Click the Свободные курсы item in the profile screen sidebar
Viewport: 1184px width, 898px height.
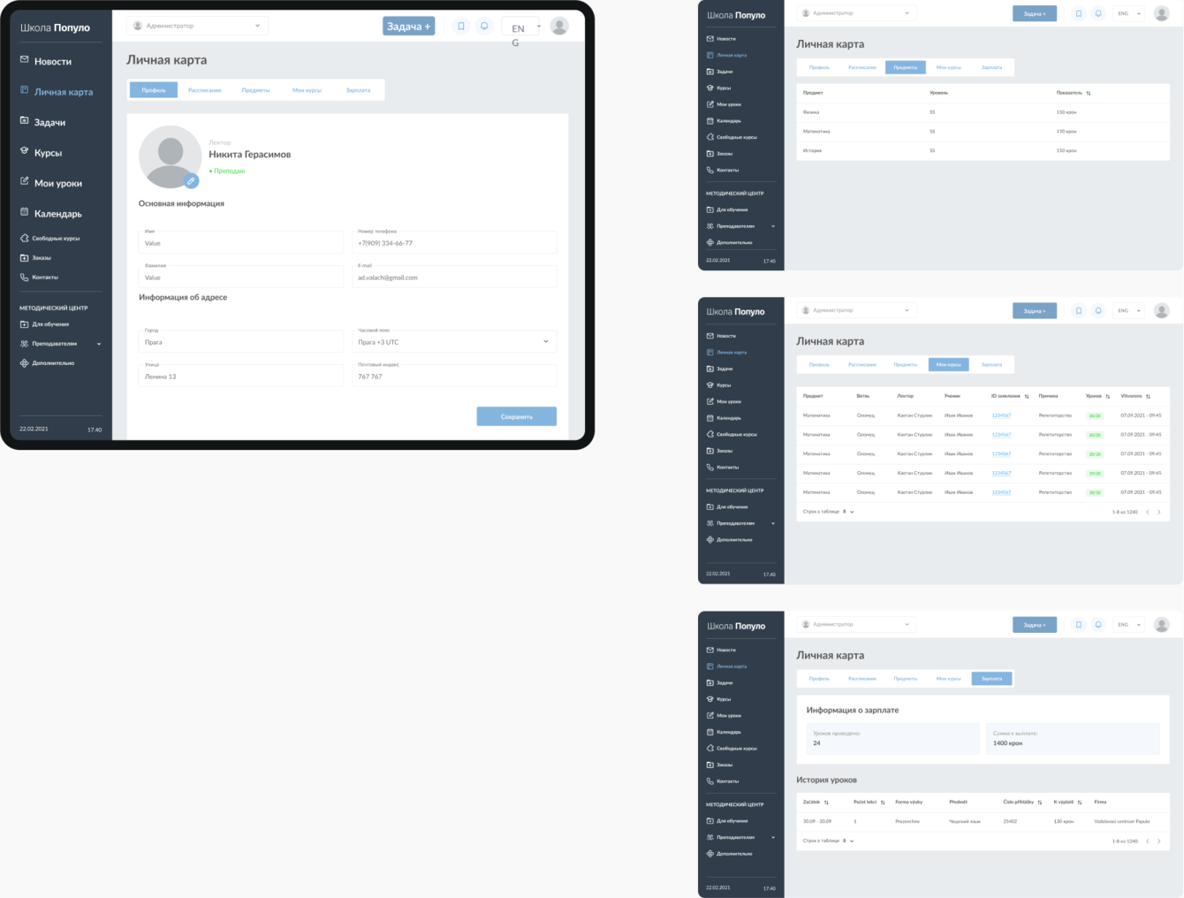pos(50,239)
